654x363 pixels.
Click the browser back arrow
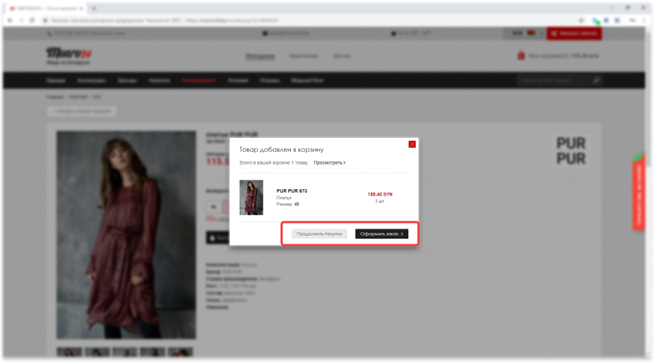pyautogui.click(x=10, y=20)
